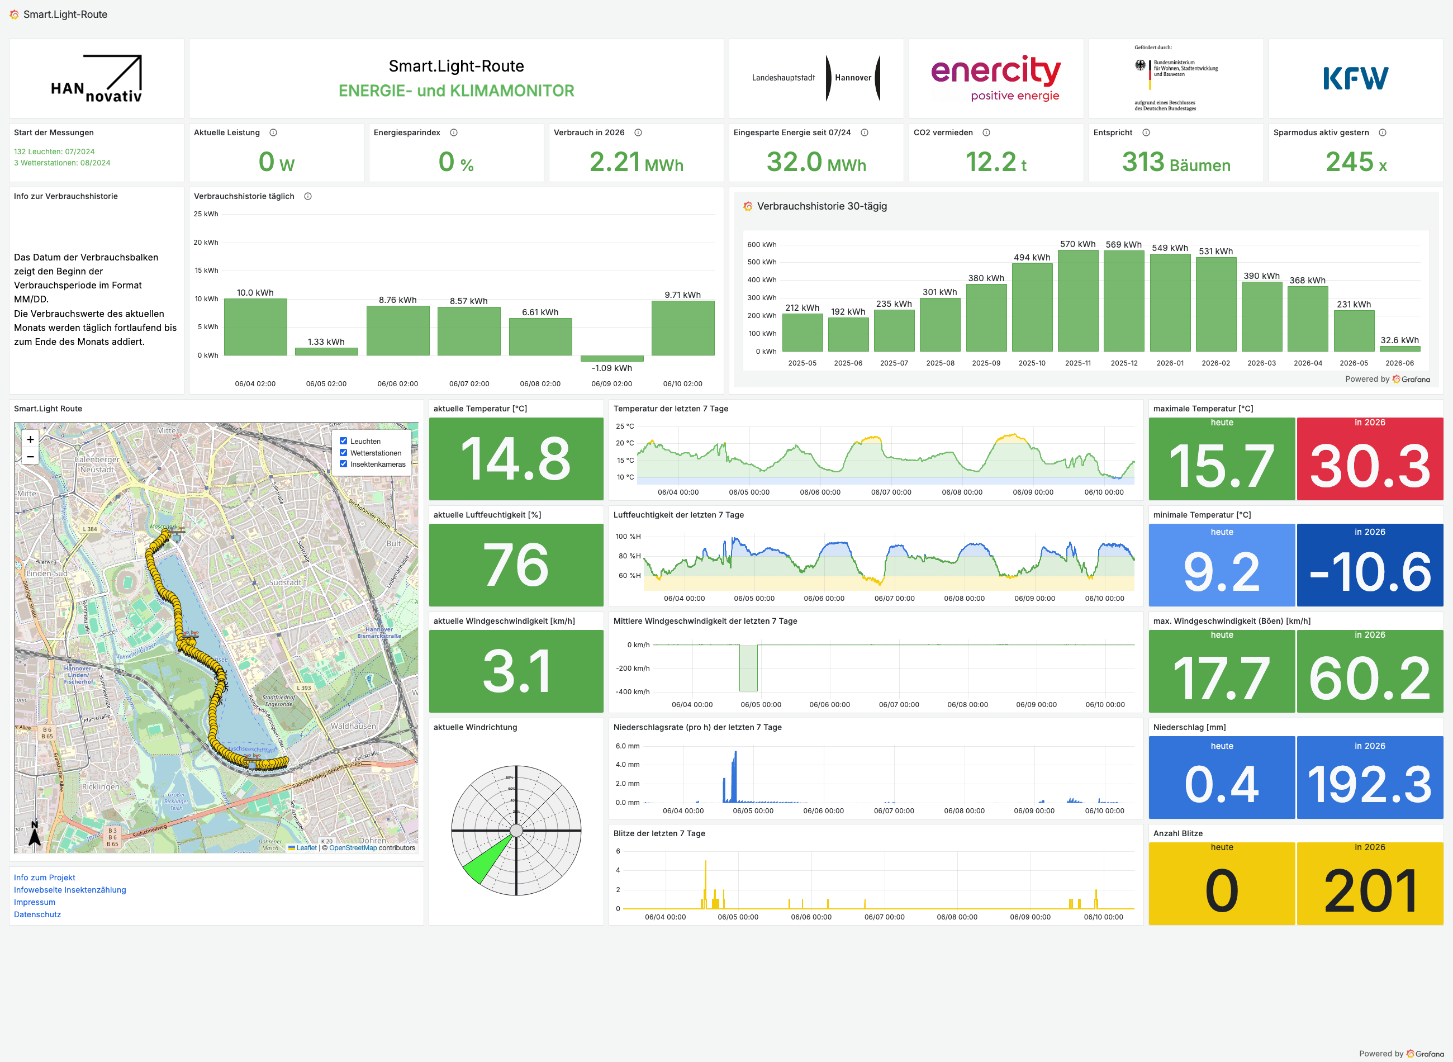This screenshot has width=1453, height=1062.
Task: Click the Leaflet attribution link
Action: (x=302, y=848)
